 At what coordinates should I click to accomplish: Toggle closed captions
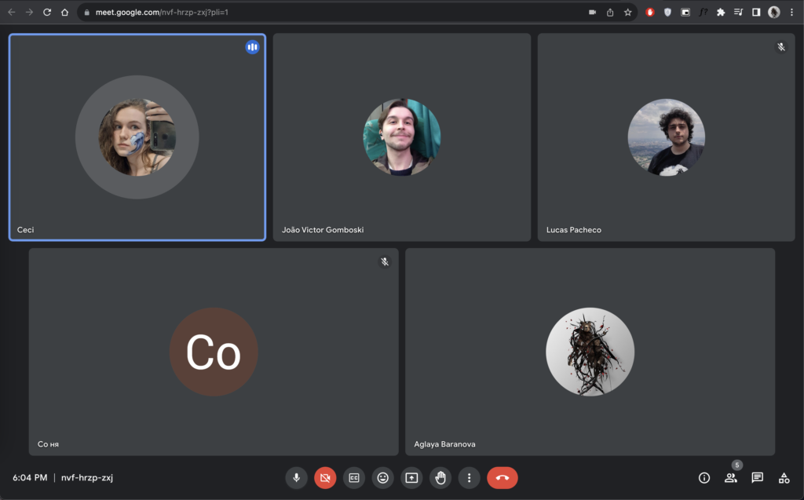point(354,477)
